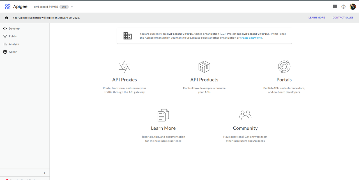This screenshot has height=180, width=359.
Task: Open the API Products heading
Action: (204, 80)
